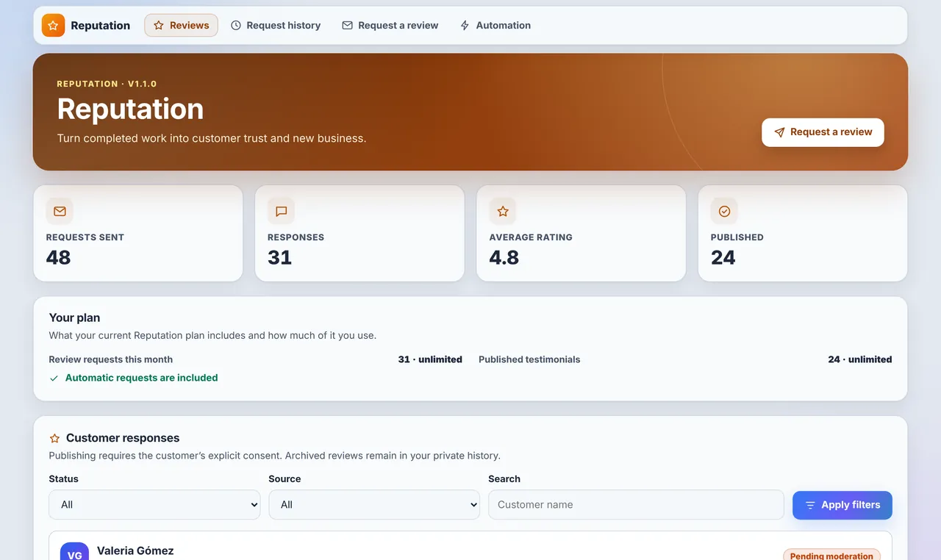Click the '24 · unlimited' usage value
The image size is (941, 560).
click(860, 359)
